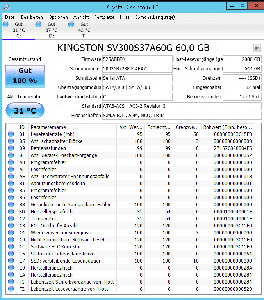264x300 pixels.
Task: Click status orb of Status der Lebensdauerkurve row
Action: tap(11, 254)
